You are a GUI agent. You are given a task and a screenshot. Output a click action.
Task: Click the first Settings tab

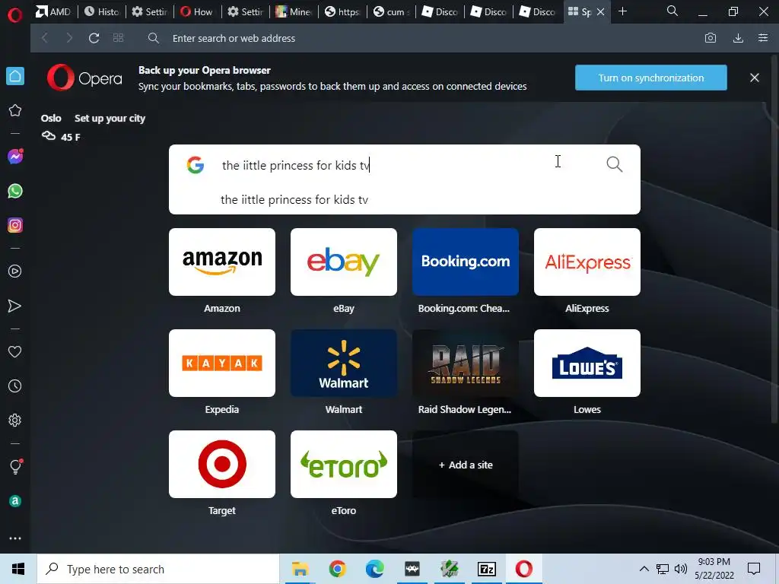coord(149,11)
